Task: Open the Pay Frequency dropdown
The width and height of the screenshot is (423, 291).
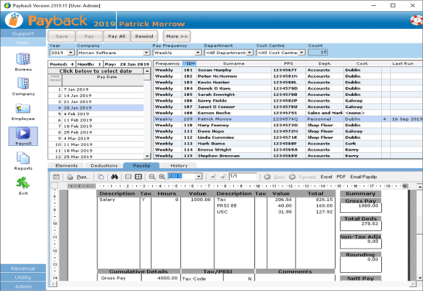Action: click(x=197, y=53)
